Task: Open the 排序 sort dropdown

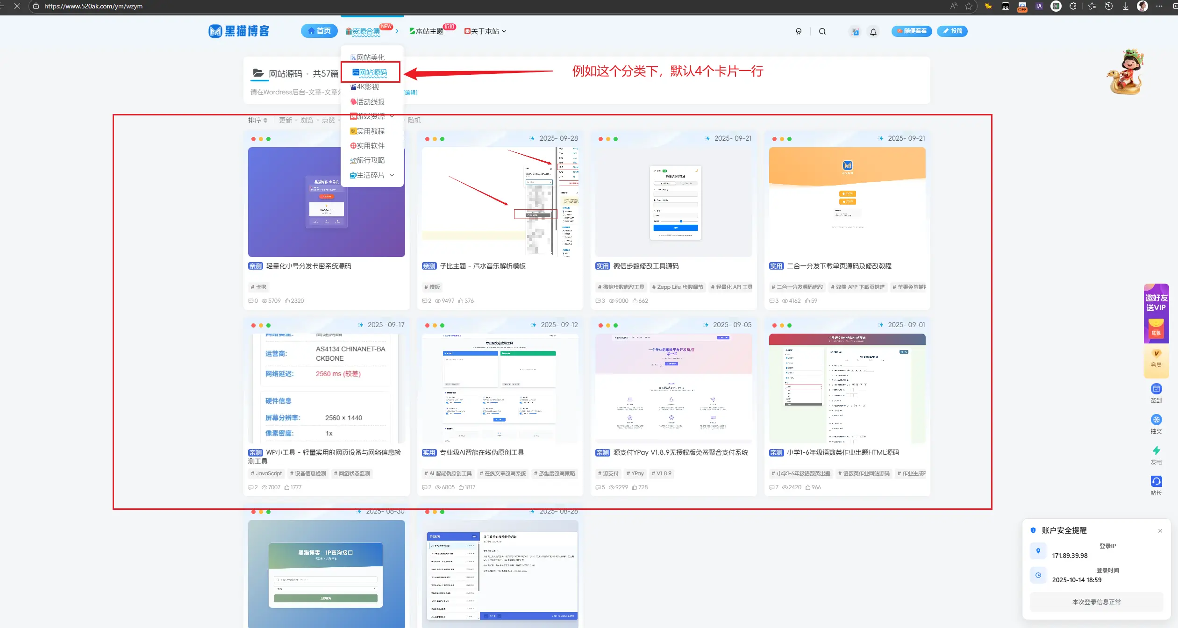Action: point(257,120)
